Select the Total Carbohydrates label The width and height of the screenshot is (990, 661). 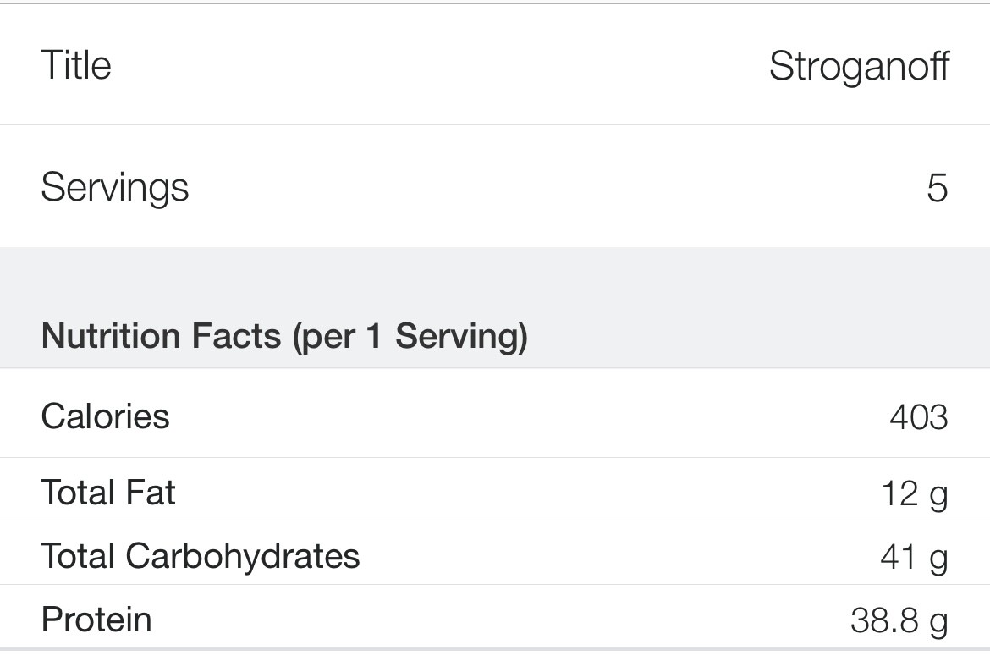coord(201,555)
